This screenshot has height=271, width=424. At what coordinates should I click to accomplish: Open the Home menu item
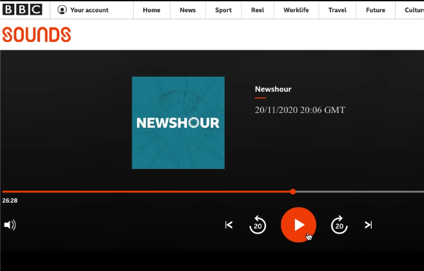point(152,10)
